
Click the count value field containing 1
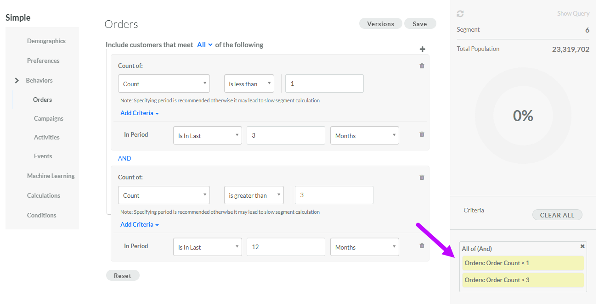coord(324,84)
